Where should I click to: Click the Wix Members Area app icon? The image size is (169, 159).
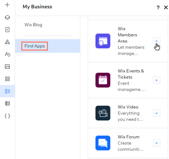click(x=103, y=41)
